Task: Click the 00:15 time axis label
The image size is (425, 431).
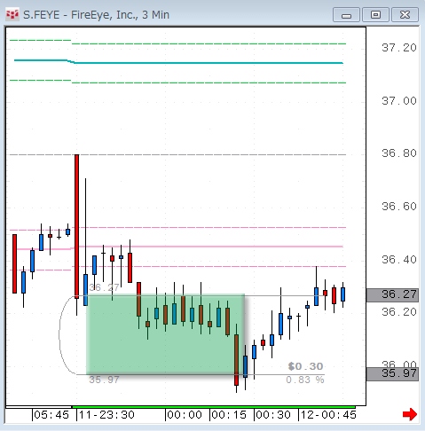Action: [x=229, y=415]
